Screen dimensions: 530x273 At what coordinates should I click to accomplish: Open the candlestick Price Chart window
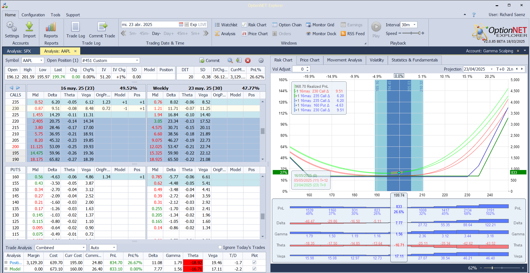(x=255, y=34)
